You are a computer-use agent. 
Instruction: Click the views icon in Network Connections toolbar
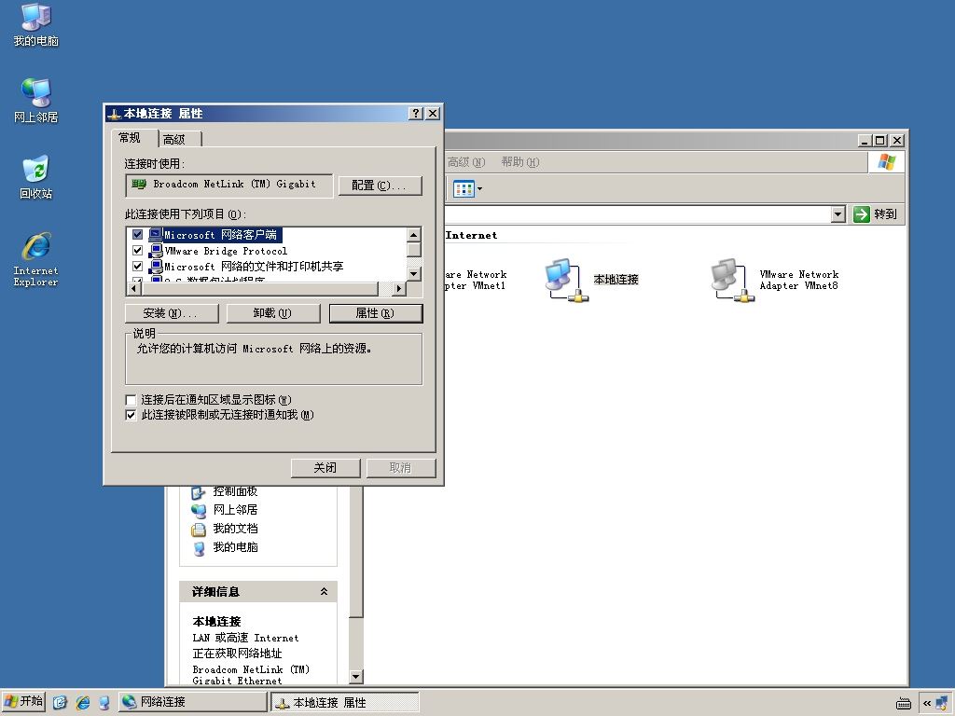[464, 188]
